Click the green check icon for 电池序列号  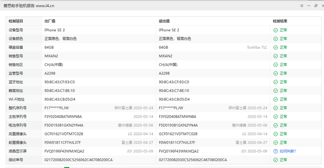pos(275,125)
